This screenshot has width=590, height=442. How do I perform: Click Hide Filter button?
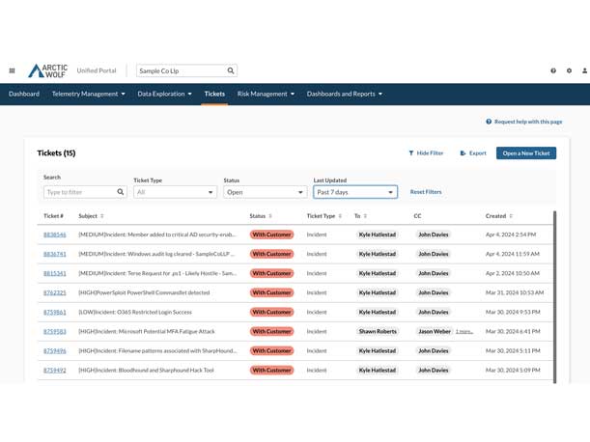click(x=426, y=152)
